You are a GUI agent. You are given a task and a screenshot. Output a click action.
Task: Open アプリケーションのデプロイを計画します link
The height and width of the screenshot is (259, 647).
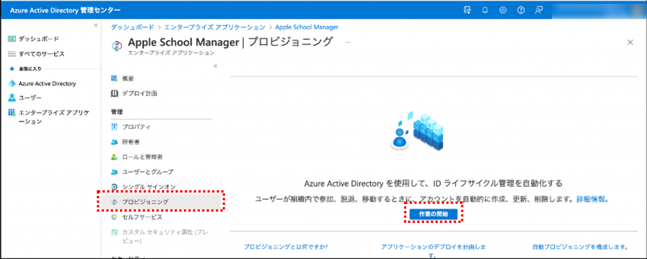pos(433,251)
